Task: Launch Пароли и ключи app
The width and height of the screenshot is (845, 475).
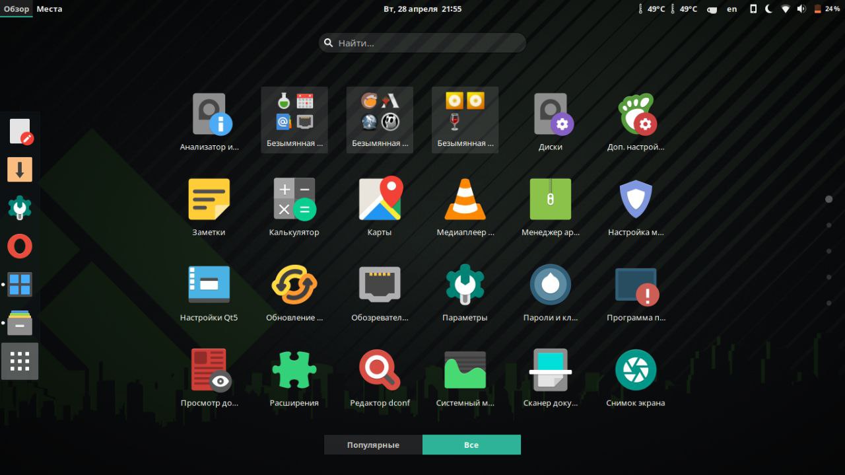Action: [x=551, y=291]
